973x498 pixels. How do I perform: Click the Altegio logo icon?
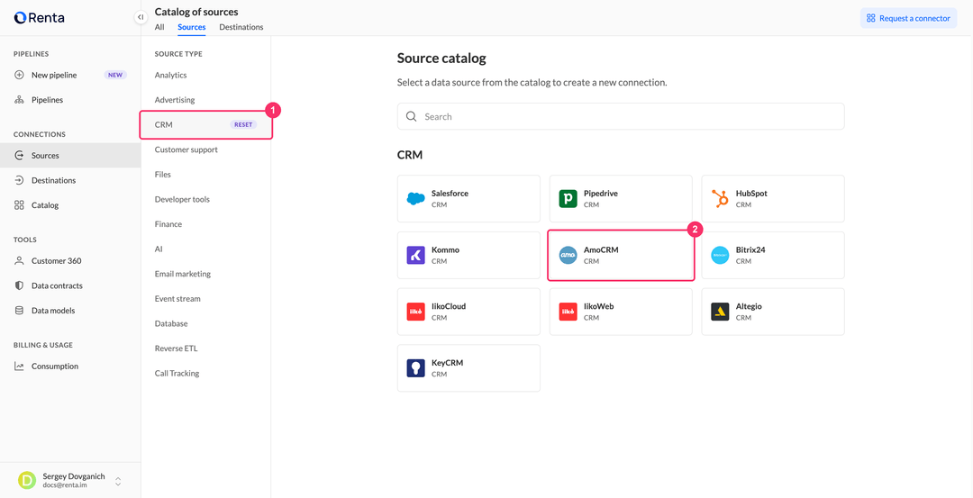tap(720, 312)
